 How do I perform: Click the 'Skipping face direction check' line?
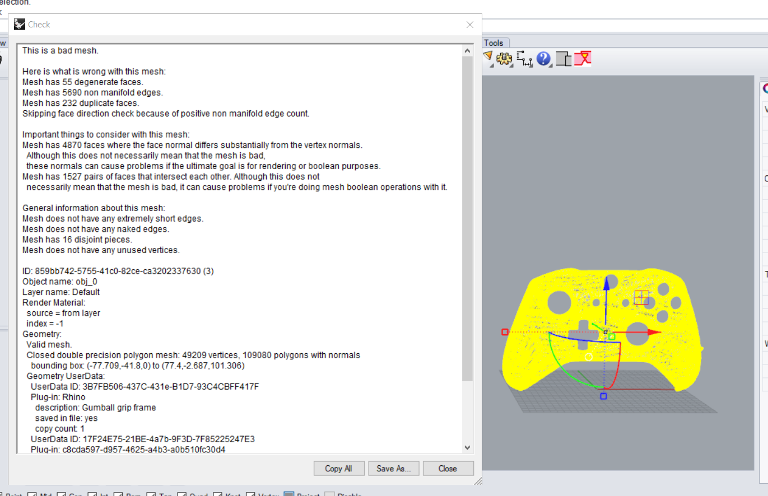[x=166, y=114]
